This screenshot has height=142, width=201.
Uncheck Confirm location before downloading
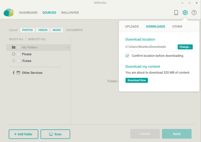click(x=127, y=56)
